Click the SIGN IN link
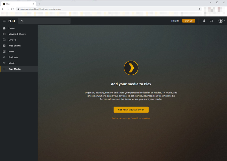 click(175, 21)
